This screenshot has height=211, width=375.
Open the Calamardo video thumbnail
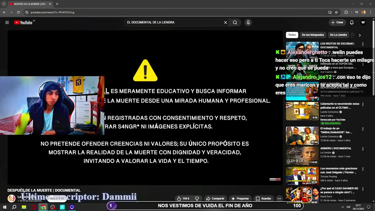coord(302,111)
